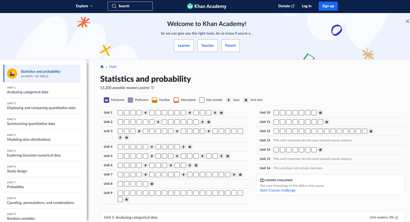Viewport: 410px width, 222px height.
Task: Open the Unit 7 unit test star
Action: point(240,174)
